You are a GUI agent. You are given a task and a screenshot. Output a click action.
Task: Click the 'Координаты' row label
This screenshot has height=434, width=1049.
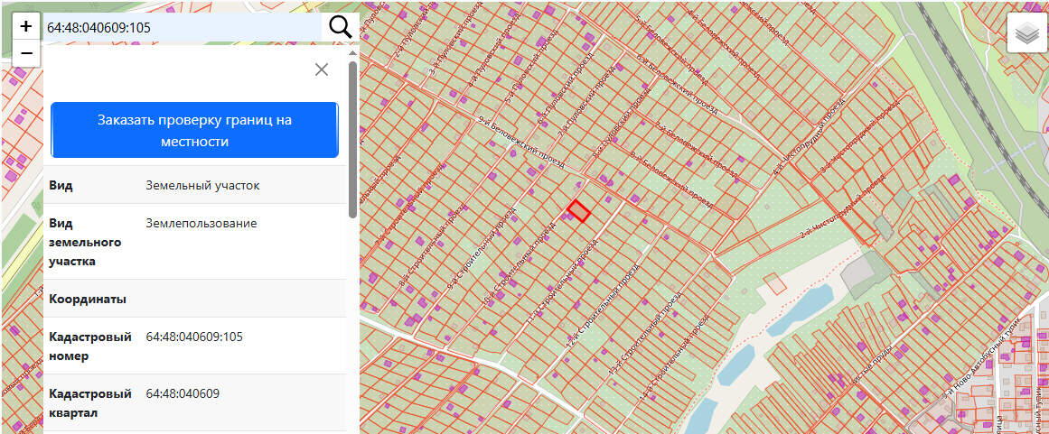pyautogui.click(x=88, y=299)
